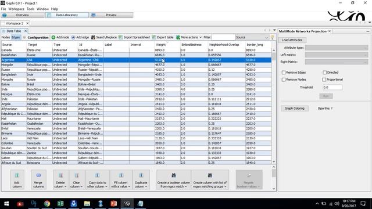Open Chrome from the taskbar
The height and width of the screenshot is (209, 372).
[x=47, y=204]
